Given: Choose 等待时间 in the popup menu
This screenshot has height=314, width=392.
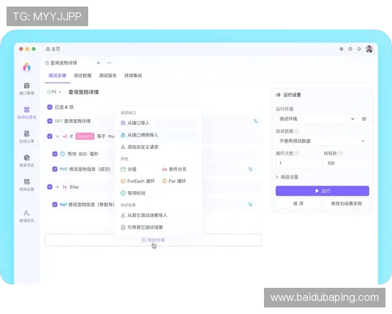Looking at the screenshot, I should click(133, 193).
